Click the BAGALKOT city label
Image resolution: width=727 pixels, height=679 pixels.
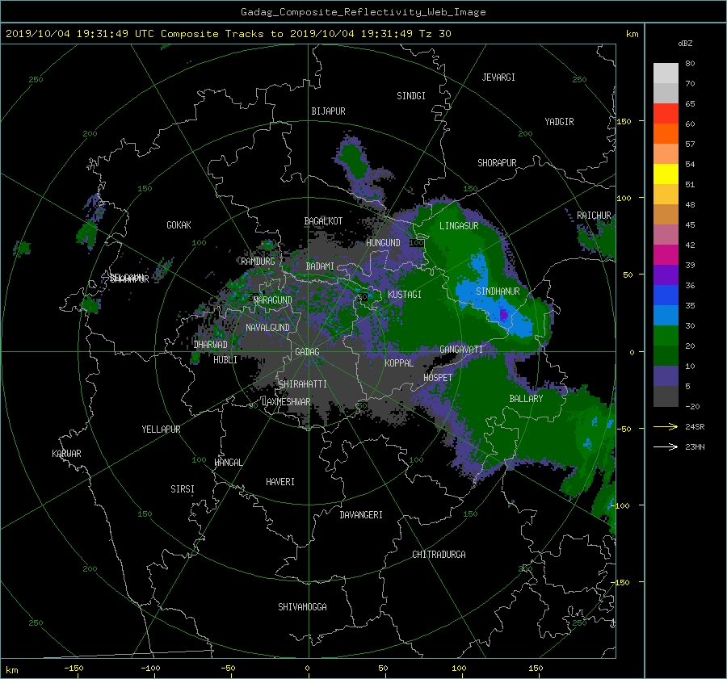tap(323, 221)
